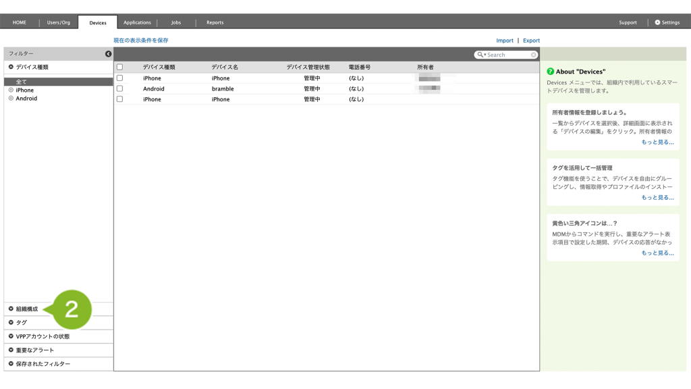This screenshot has height=389, width=691.
Task: Click the 現在の表示条件を保存 link
Action: click(x=141, y=41)
